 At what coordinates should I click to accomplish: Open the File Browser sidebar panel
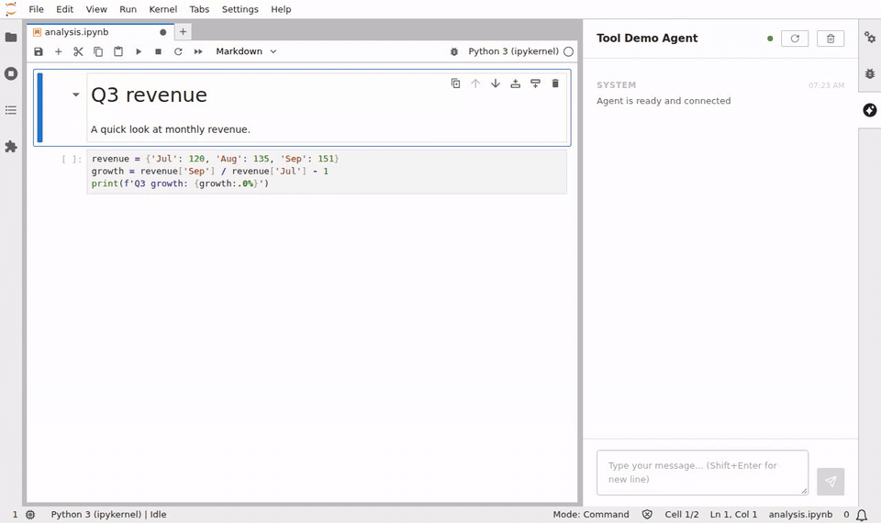click(x=11, y=37)
